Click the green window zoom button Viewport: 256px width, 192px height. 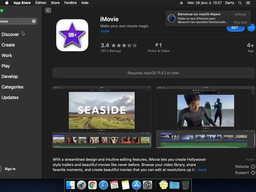[x=2, y=10]
